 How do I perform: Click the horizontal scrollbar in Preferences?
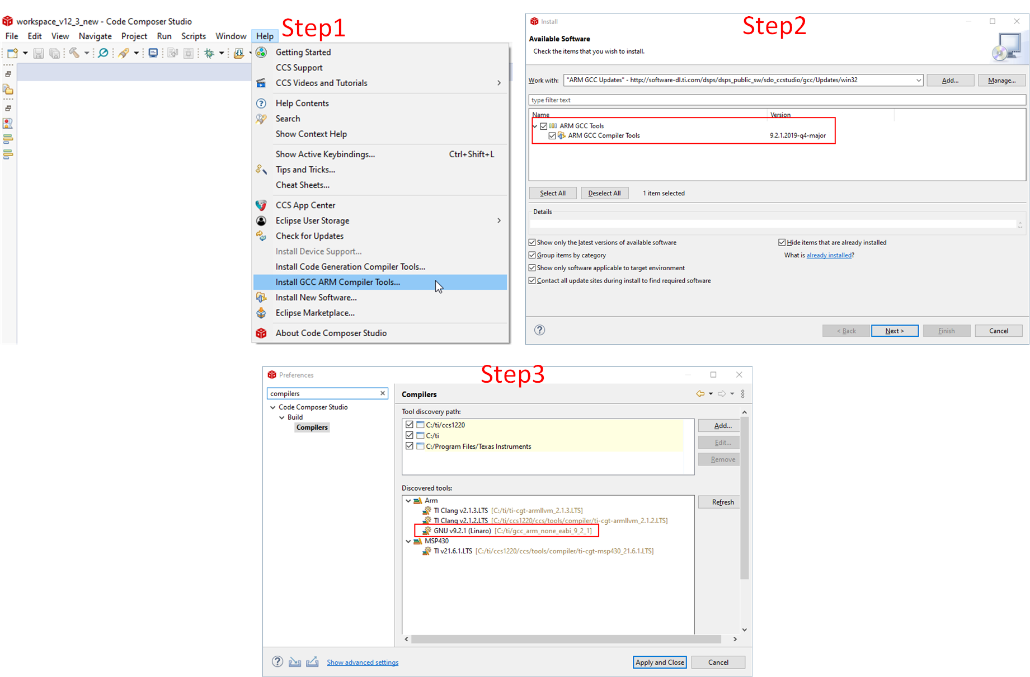point(566,639)
